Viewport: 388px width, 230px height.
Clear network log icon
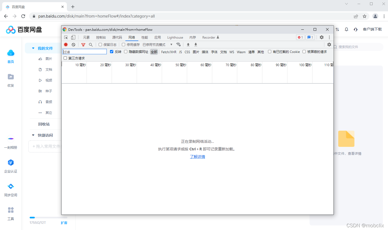tap(73, 45)
